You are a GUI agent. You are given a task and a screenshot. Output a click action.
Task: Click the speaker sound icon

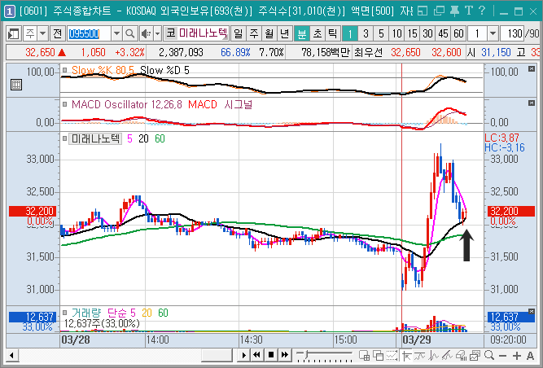click(x=146, y=33)
